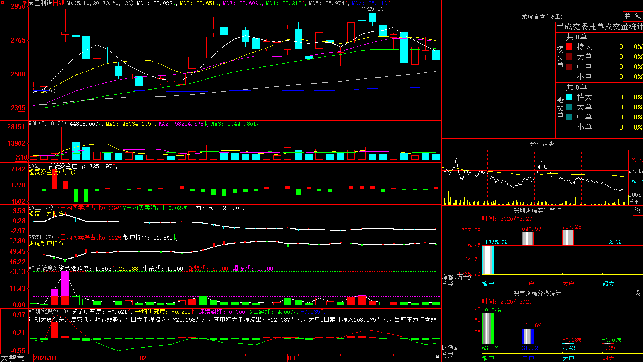Open 设 settings for 深圳超赢实时监控
643x362 pixels.
pyautogui.click(x=638, y=210)
